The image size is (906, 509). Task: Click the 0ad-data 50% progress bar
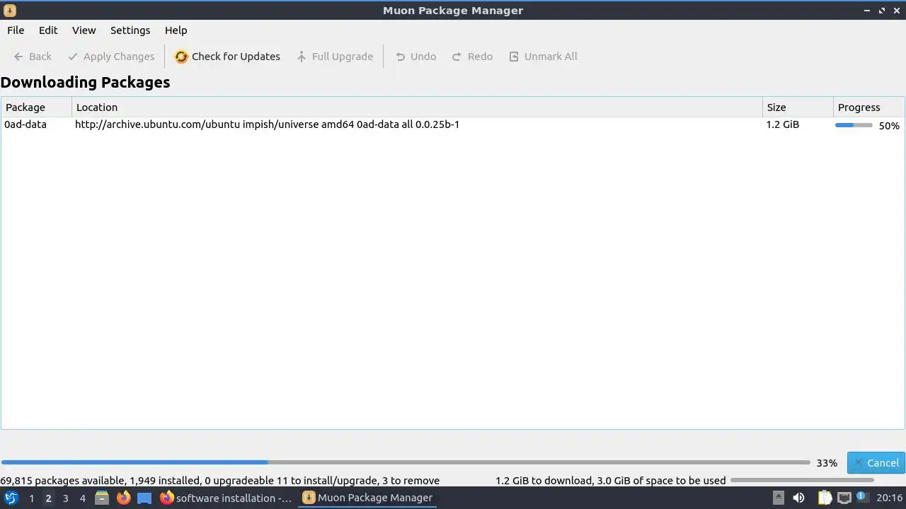854,125
